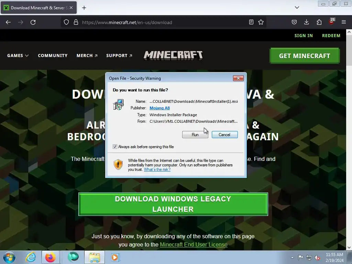Open the Windows Start menu
Image resolution: width=352 pixels, height=264 pixels.
(9, 257)
